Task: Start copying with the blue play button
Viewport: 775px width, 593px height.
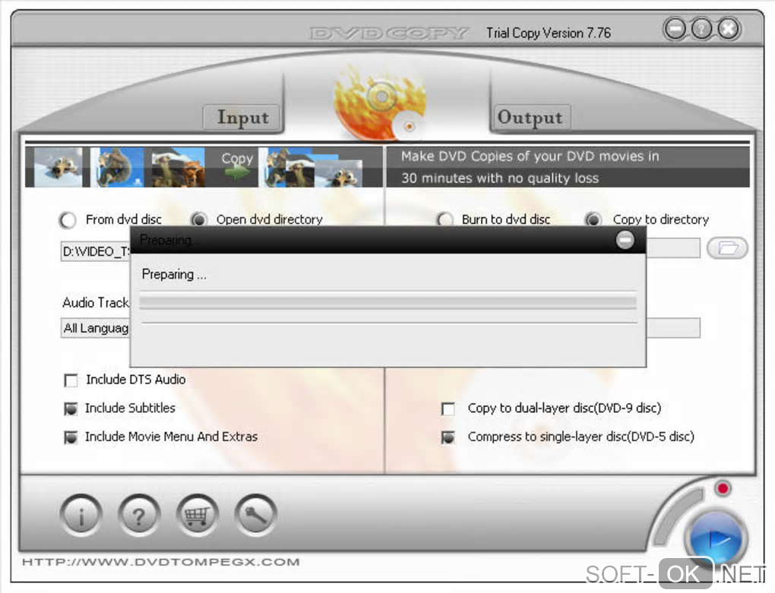Action: (x=716, y=539)
